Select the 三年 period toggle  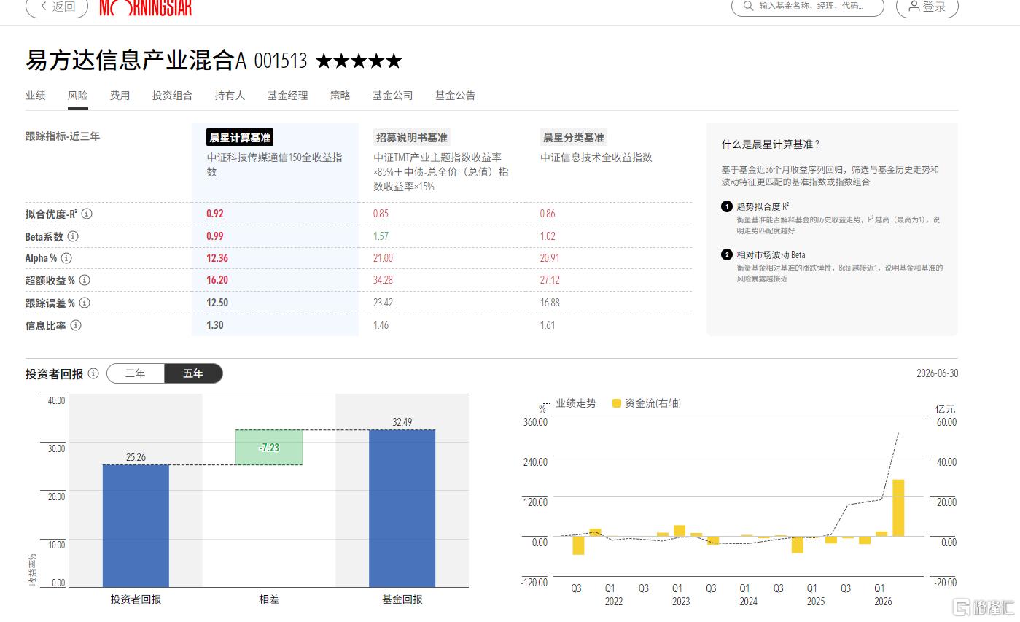pos(136,373)
